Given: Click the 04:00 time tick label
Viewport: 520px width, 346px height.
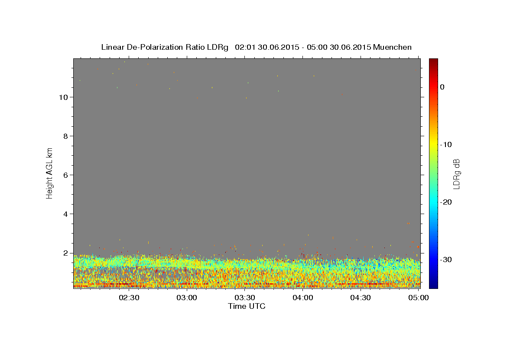Looking at the screenshot, I should (303, 298).
